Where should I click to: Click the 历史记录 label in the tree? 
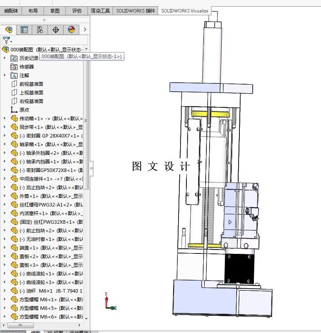click(x=29, y=58)
